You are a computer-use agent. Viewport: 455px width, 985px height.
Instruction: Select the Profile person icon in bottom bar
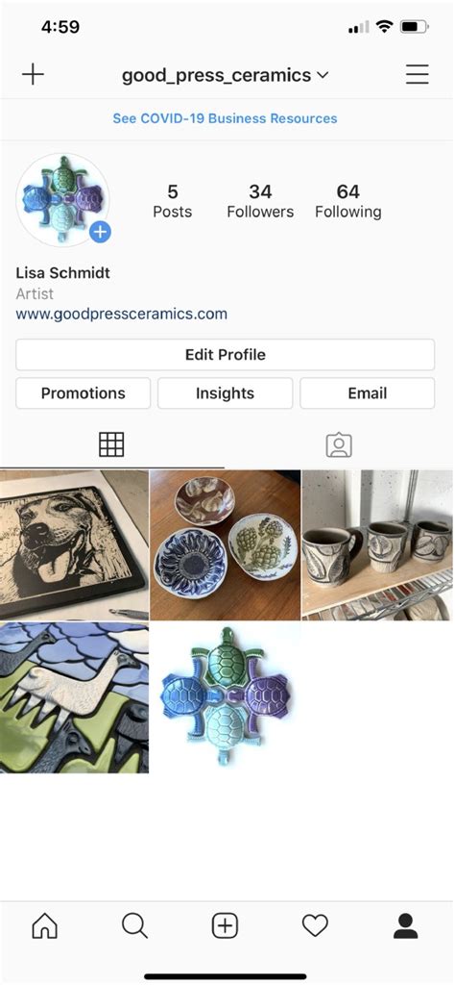click(405, 925)
